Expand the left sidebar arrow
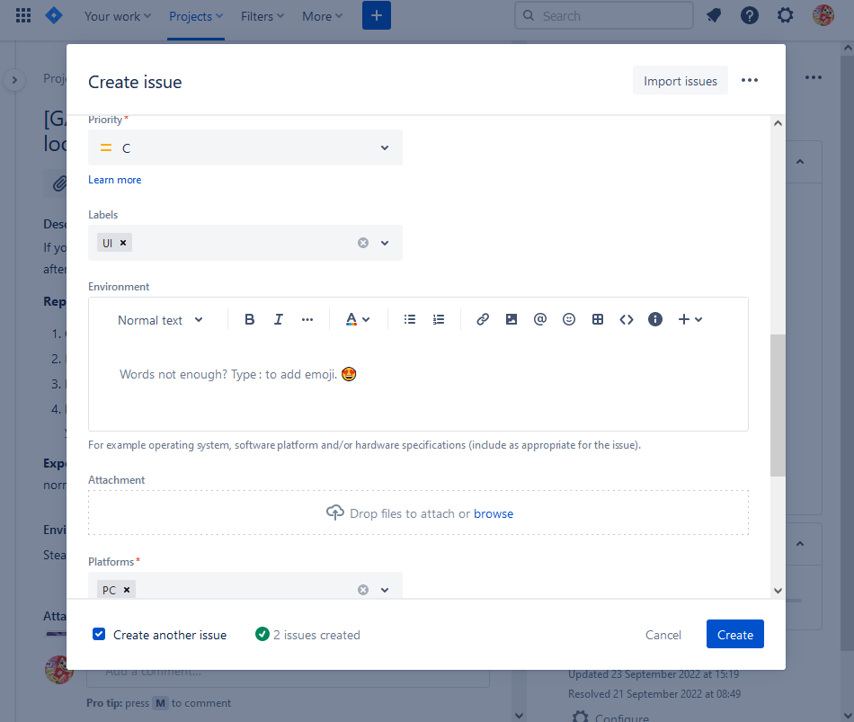The image size is (854, 722). [14, 81]
